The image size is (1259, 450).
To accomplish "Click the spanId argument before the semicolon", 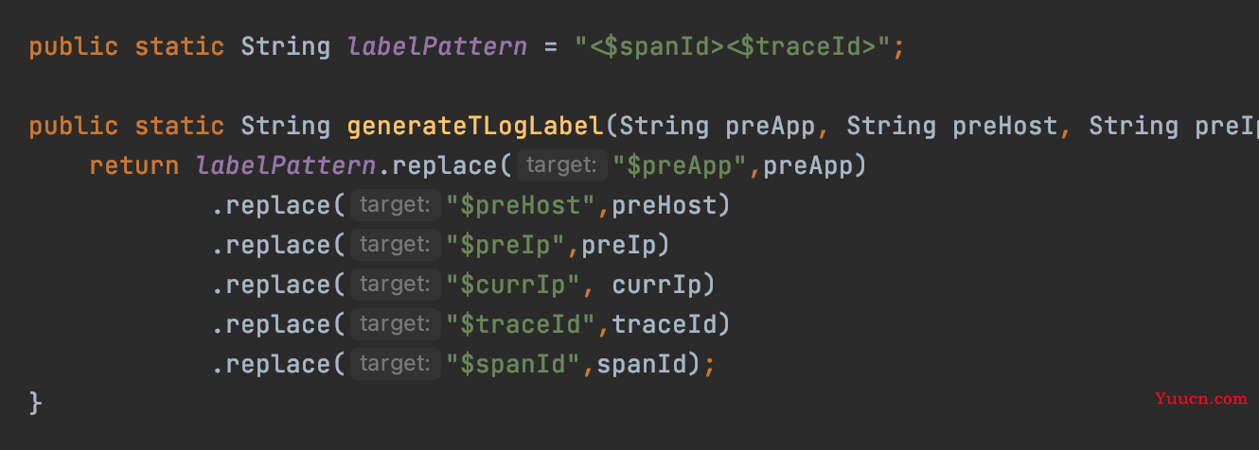I will [642, 364].
